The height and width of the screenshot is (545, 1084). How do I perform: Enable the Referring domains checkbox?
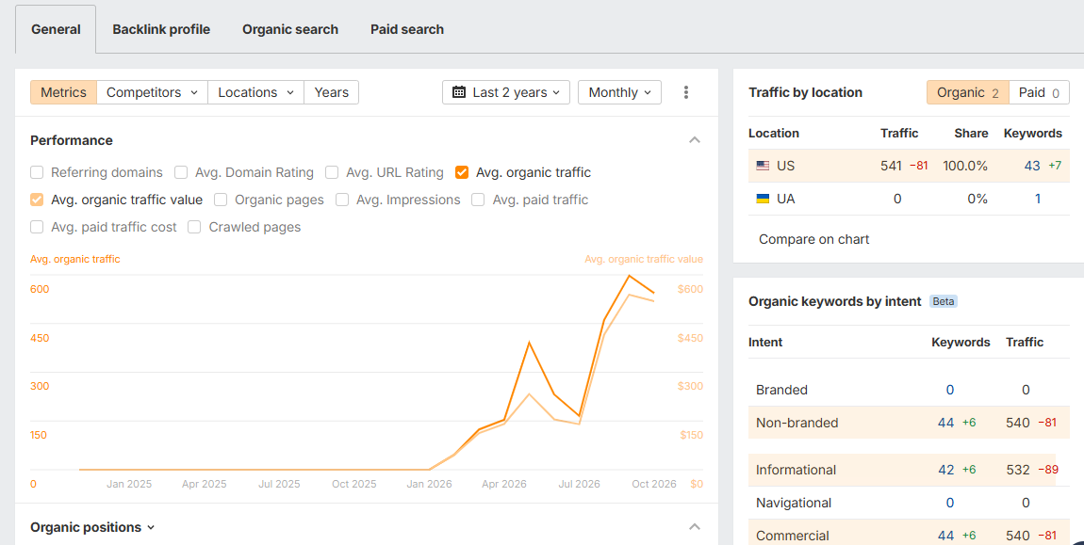click(38, 172)
